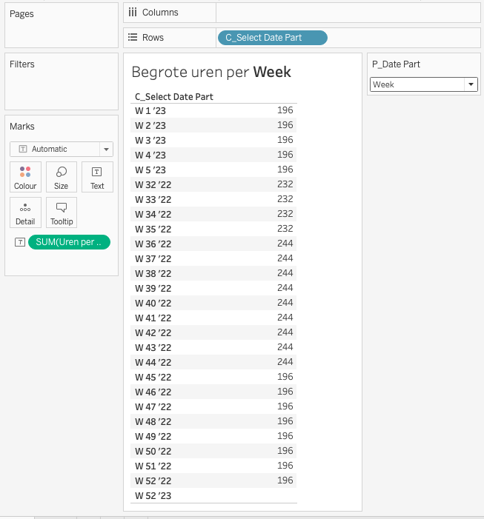Select the W 52 '23 row label
This screenshot has height=519, width=484.
click(x=153, y=495)
